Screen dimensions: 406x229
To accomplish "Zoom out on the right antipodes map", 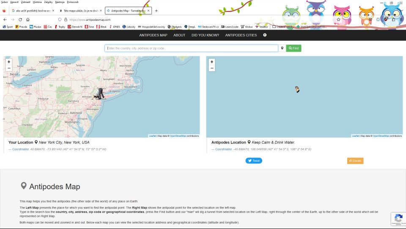I will (x=212, y=68).
